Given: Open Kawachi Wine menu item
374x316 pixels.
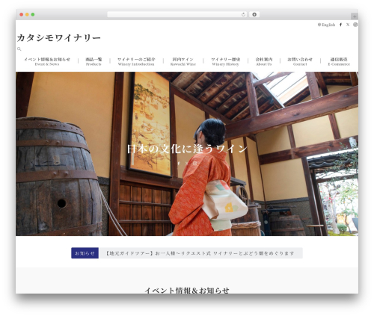Looking at the screenshot, I should [x=183, y=61].
